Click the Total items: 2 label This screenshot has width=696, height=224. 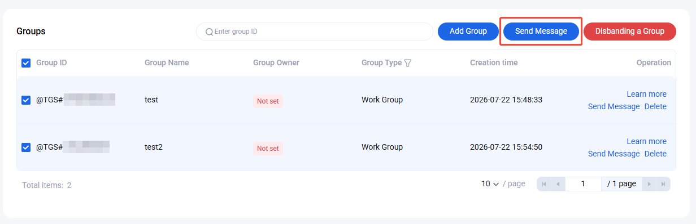[47, 185]
